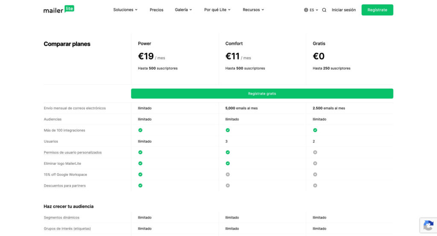This screenshot has width=437, height=236.
Task: Click Iniciar sesión link
Action: coord(344,10)
